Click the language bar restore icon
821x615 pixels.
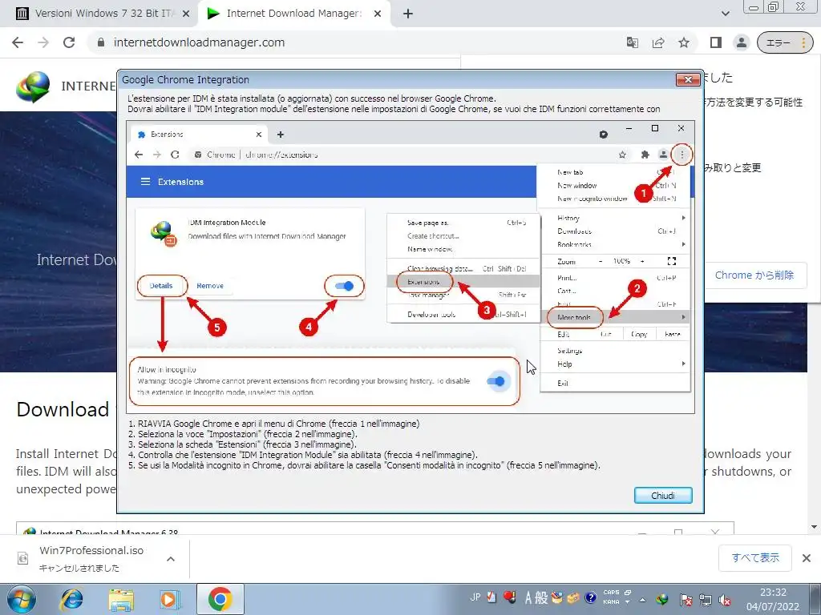[628, 593]
